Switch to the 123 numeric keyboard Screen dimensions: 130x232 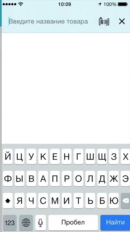click(10, 222)
